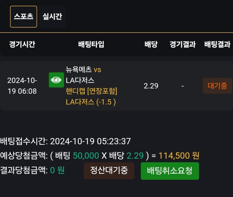The height and width of the screenshot is (197, 233).
Task: Select the 배팅결과 column header
Action: (x=217, y=44)
